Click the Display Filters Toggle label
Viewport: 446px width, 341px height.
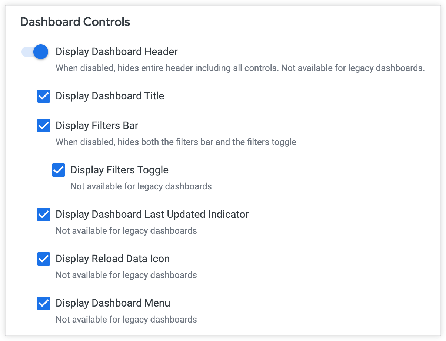(x=119, y=170)
